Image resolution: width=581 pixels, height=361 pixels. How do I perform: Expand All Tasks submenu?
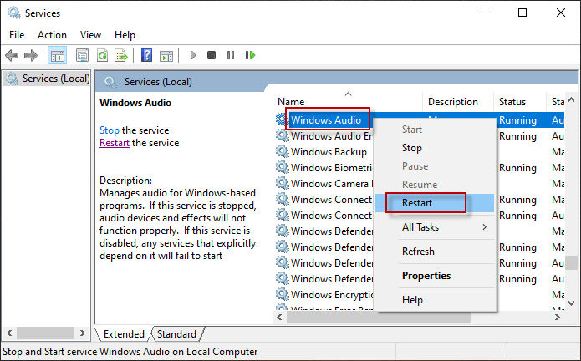click(x=435, y=227)
